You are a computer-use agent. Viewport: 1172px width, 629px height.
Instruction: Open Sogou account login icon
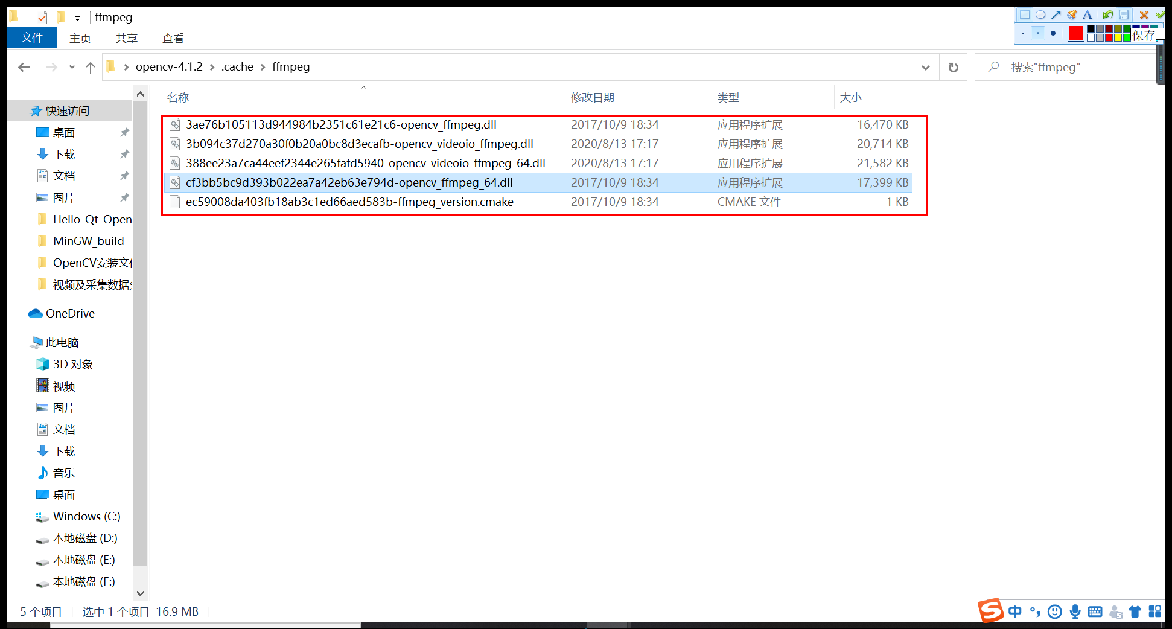click(x=1115, y=611)
